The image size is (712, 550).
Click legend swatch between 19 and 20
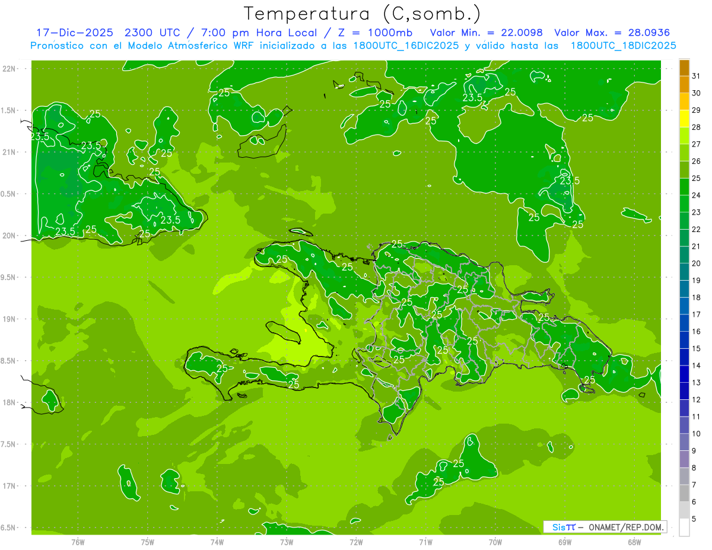pos(684,272)
